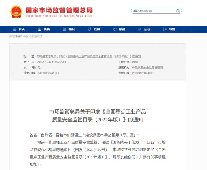Click the news icon beside 新闻

tap(64, 29)
